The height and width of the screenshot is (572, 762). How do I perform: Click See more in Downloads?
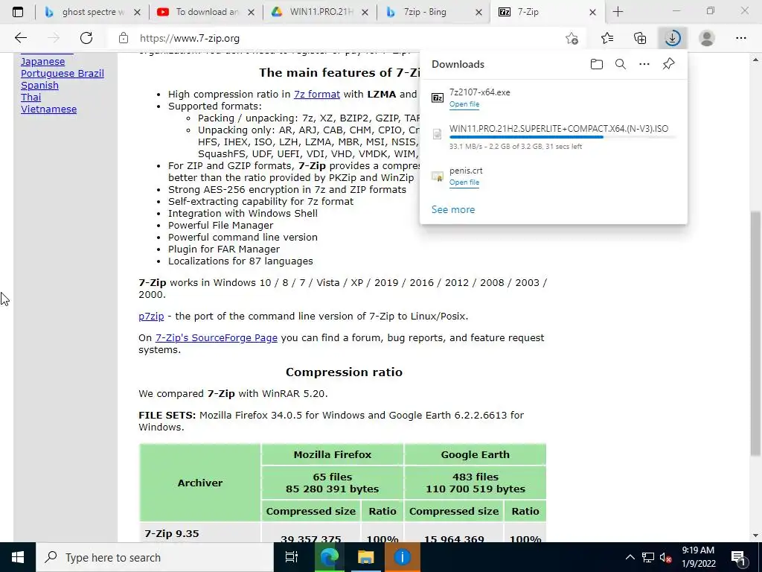(453, 209)
